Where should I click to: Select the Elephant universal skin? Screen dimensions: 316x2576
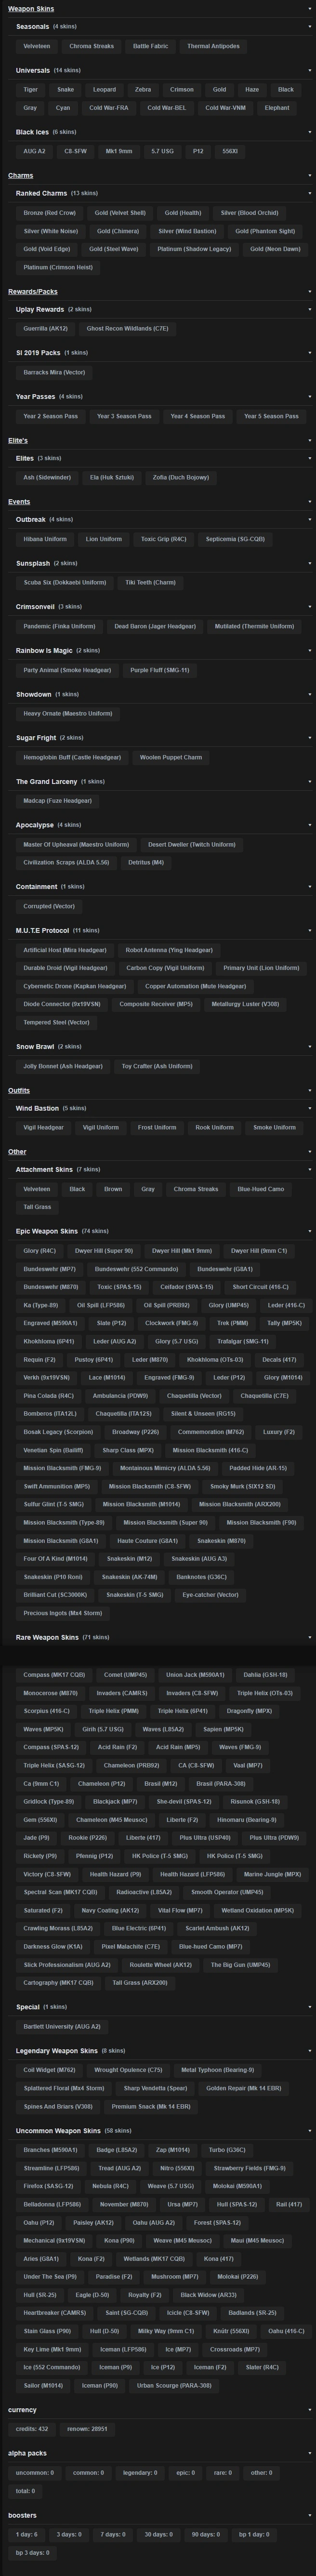[277, 108]
